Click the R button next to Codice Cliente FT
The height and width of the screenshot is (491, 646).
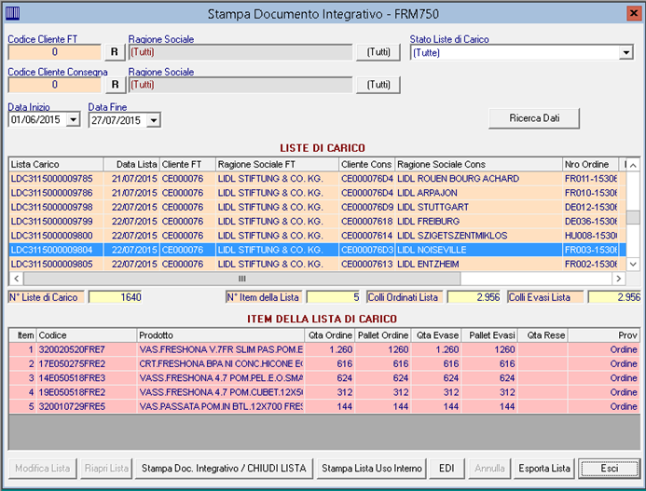115,52
